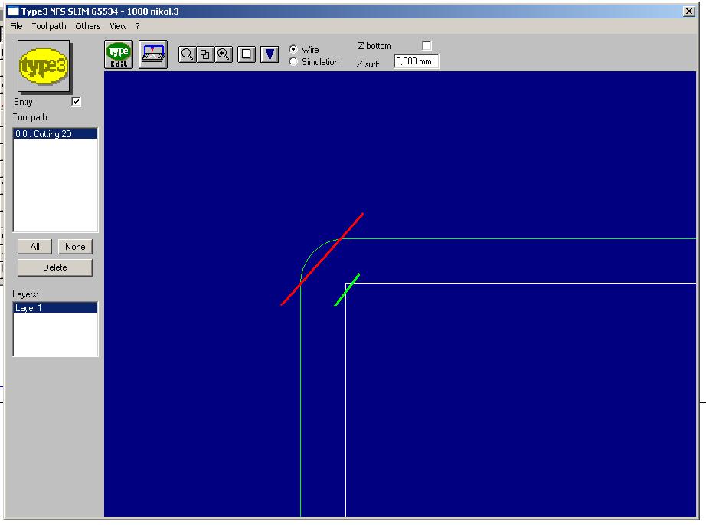Open the Tool path menu
The image size is (706, 525).
point(49,26)
